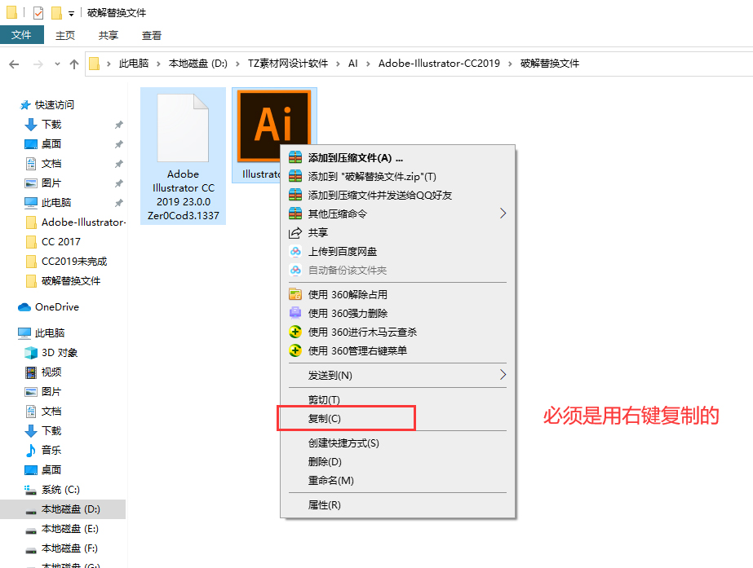Click 破解替换文件 breadcrumb in address bar

[x=549, y=64]
